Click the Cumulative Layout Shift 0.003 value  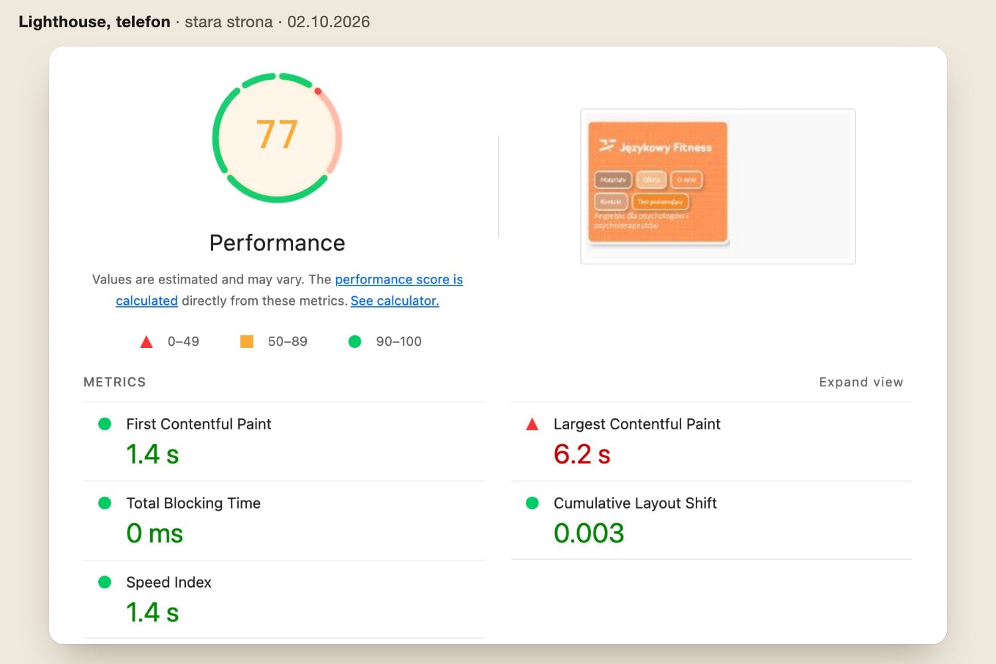click(x=589, y=533)
